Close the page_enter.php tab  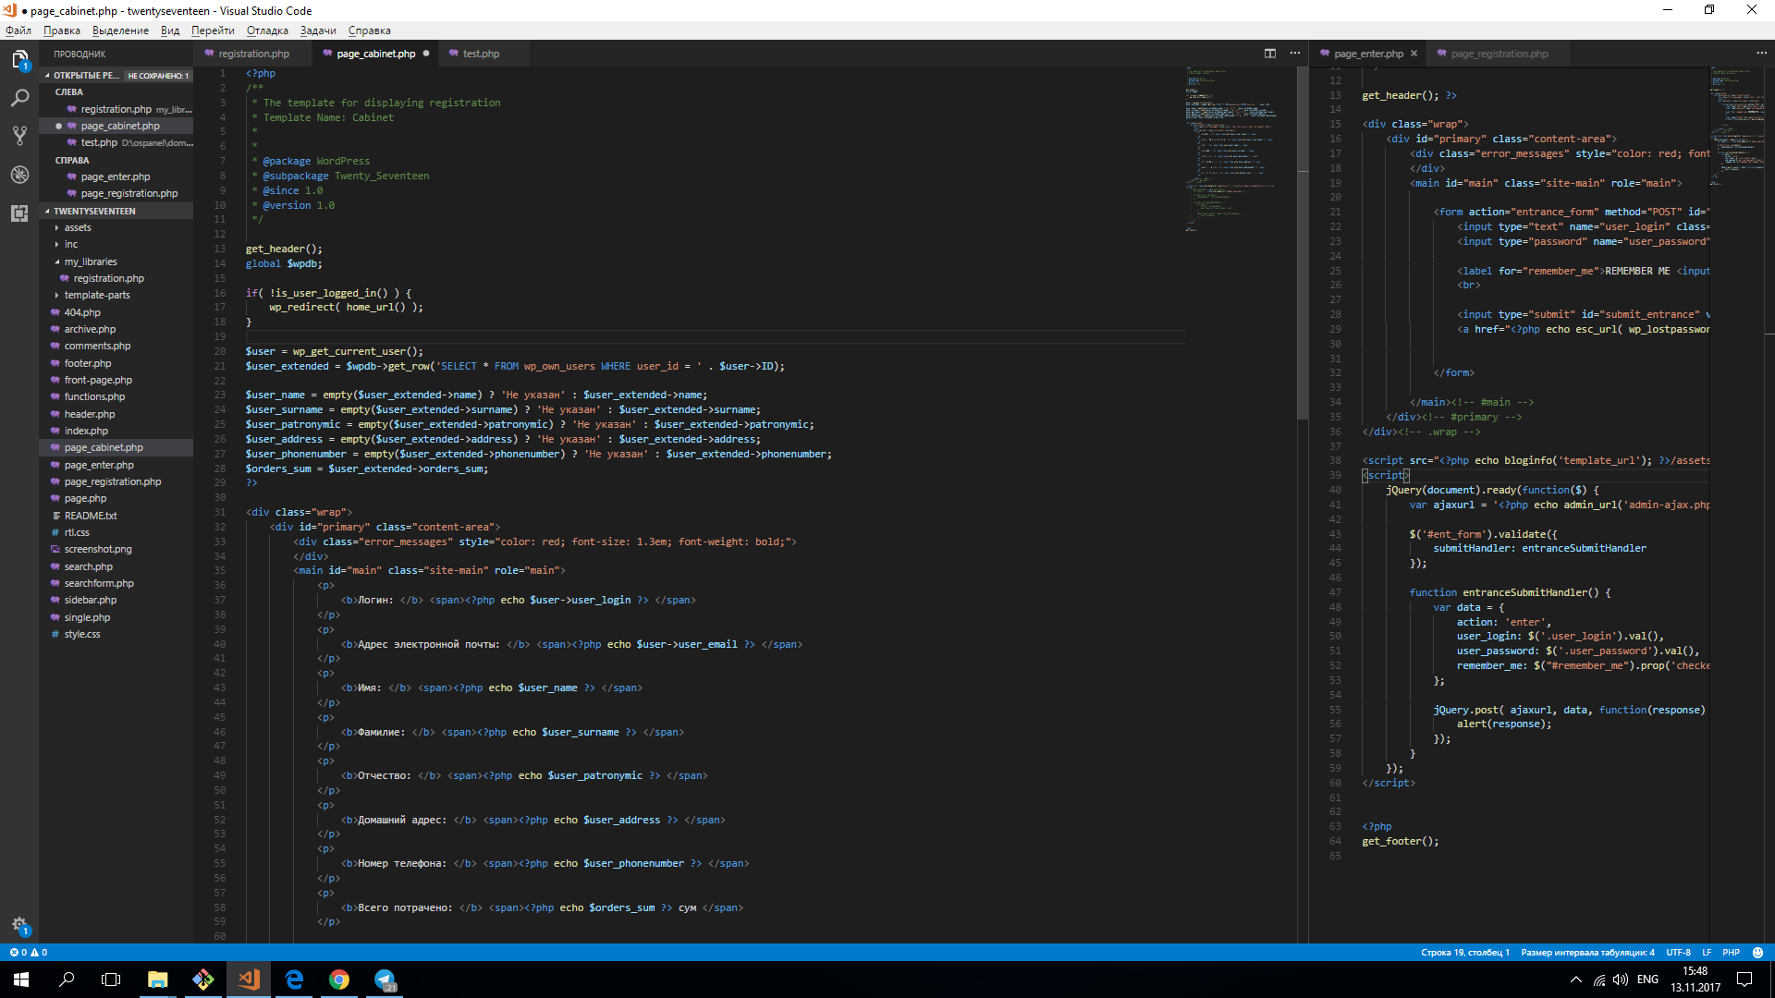1414,54
